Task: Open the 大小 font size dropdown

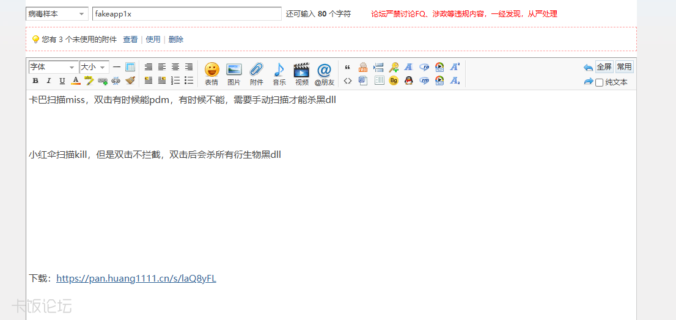Action: 94,67
